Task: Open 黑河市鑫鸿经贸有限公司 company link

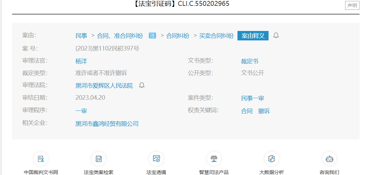Action: point(107,124)
